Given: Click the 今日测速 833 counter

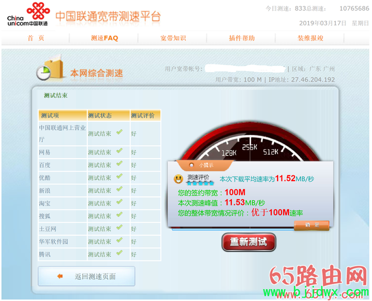Looking at the screenshot, I should click(x=286, y=9).
